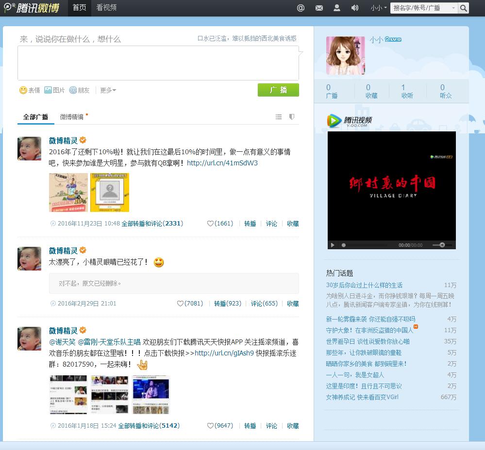The height and width of the screenshot is (450, 485).
Task: Click the hint 口水已泛滥，难以抵挡的西北美食诱惑
Action: click(x=247, y=38)
